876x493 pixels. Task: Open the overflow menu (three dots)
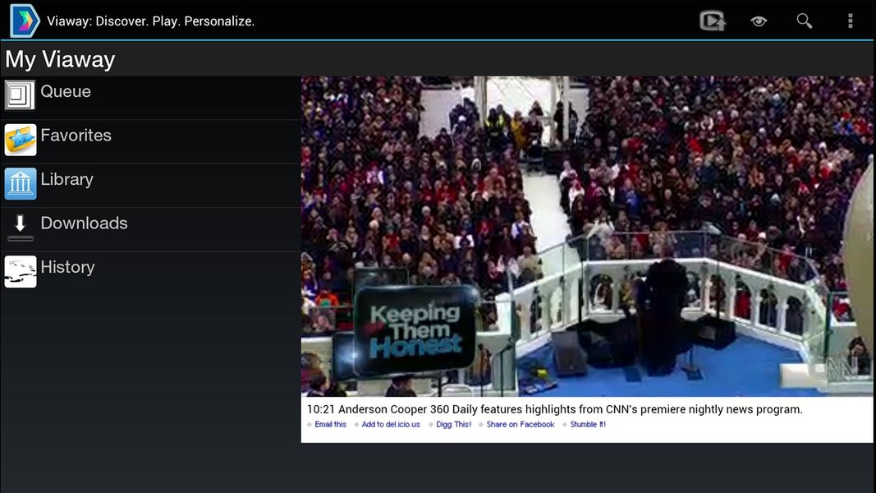851,21
